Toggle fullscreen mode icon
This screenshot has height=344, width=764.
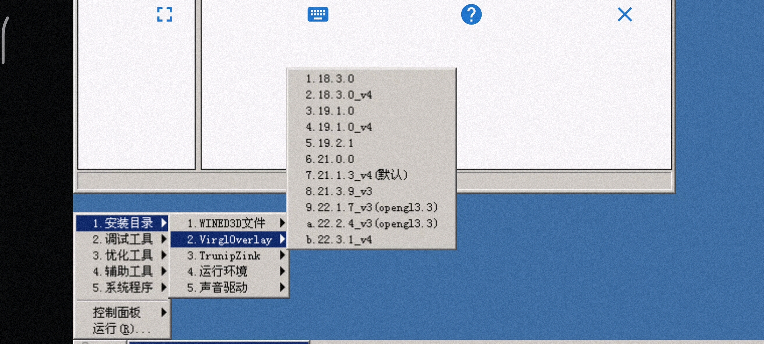[165, 14]
